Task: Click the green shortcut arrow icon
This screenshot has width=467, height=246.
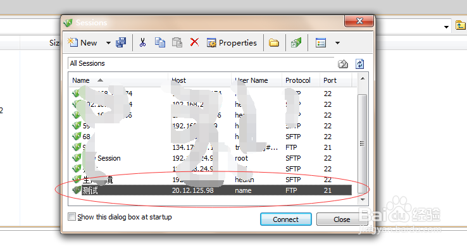Action: point(296,42)
